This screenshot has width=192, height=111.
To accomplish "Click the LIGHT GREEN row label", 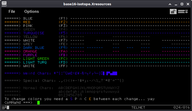I will (36, 59).
